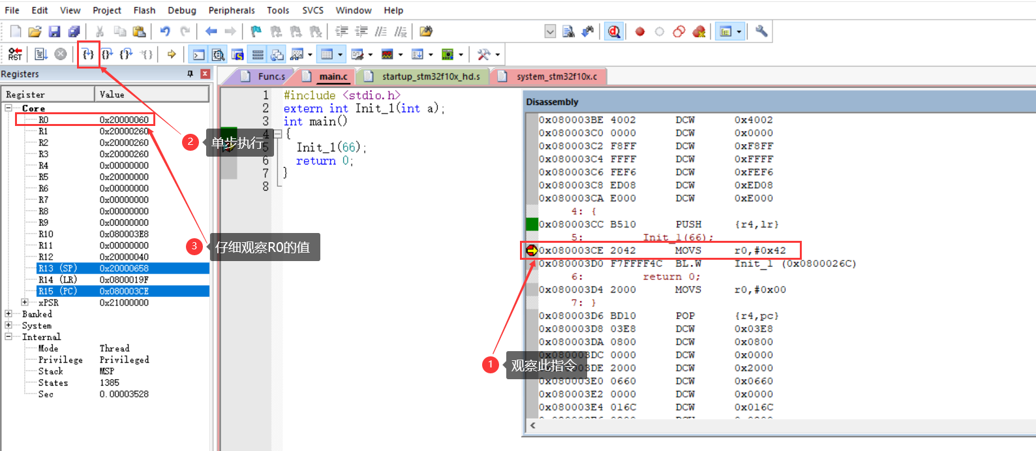The height and width of the screenshot is (451, 1036).
Task: Click the Open file folder icon
Action: pos(35,31)
